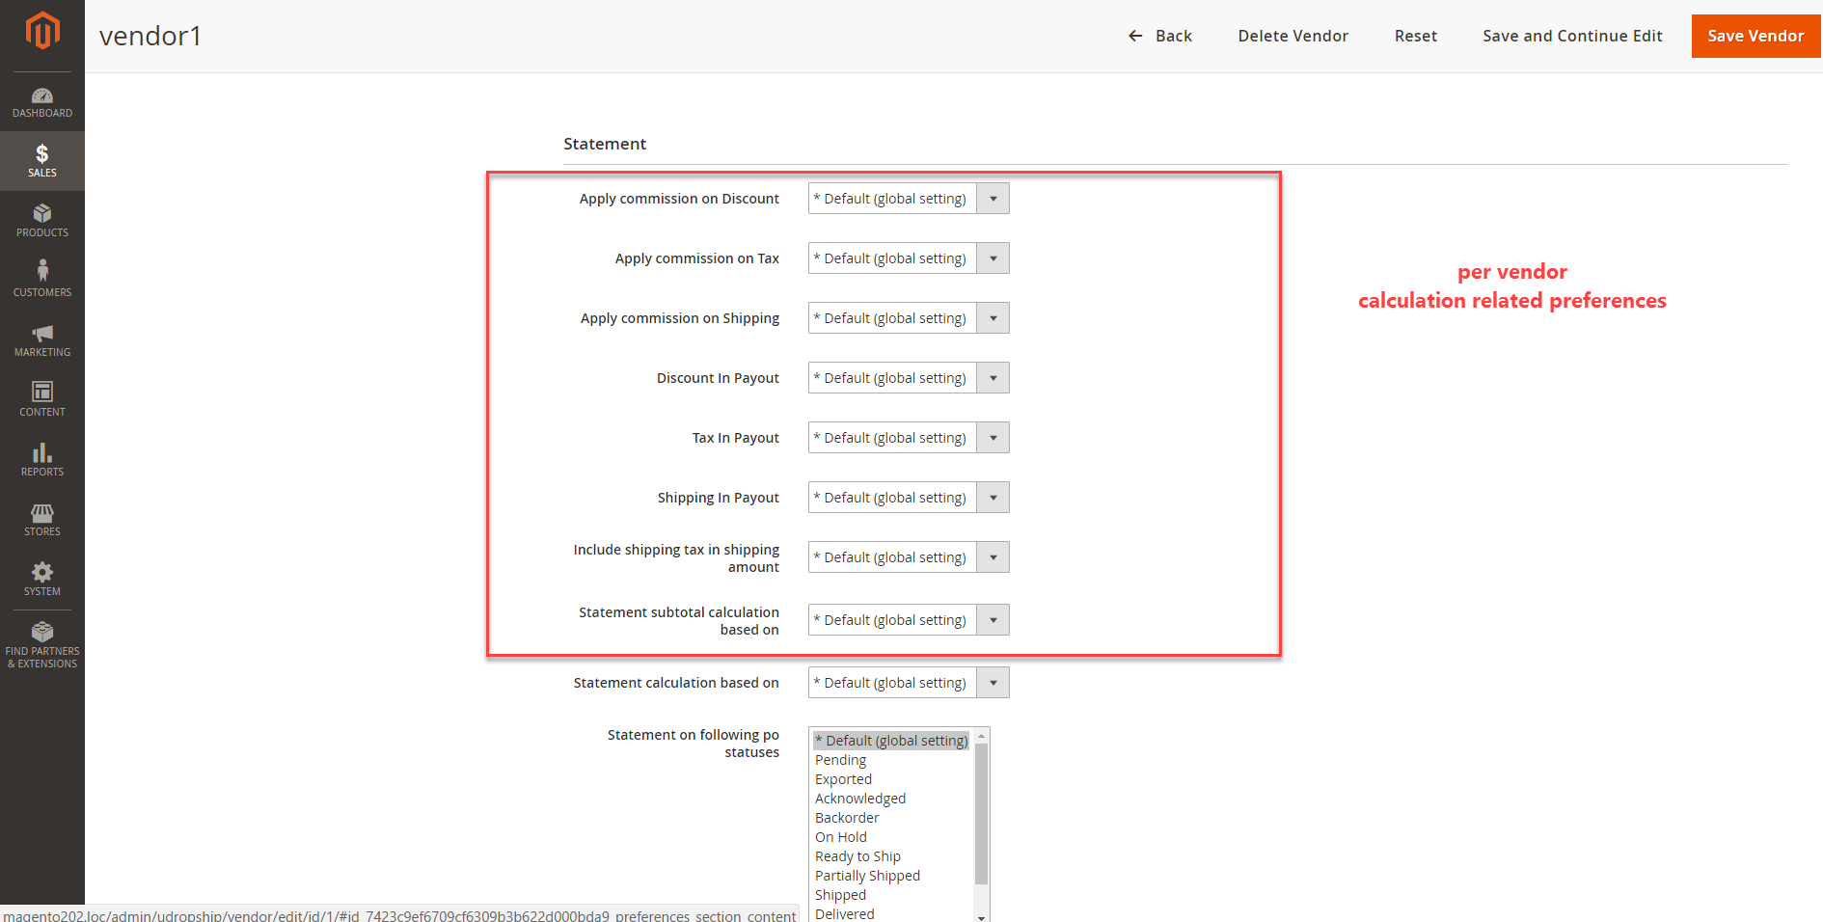Open the Stores storefront icon menu
1823x922 pixels.
click(42, 520)
